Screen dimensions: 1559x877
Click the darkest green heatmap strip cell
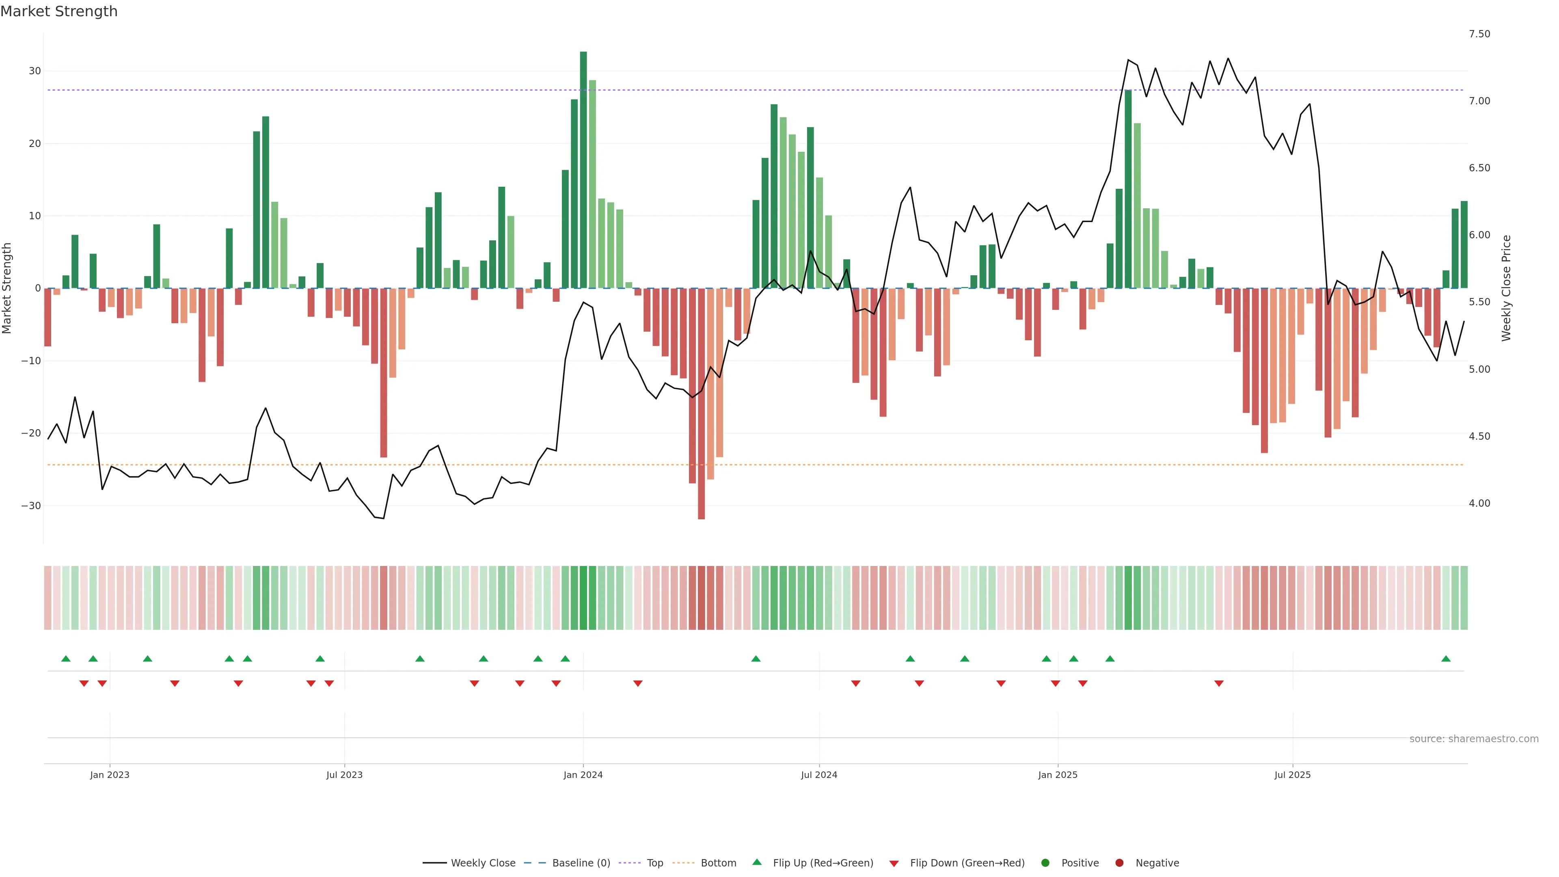[583, 597]
